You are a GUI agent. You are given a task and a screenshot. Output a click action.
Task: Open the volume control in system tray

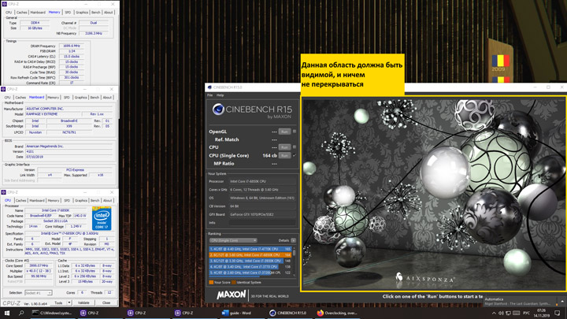point(501,313)
